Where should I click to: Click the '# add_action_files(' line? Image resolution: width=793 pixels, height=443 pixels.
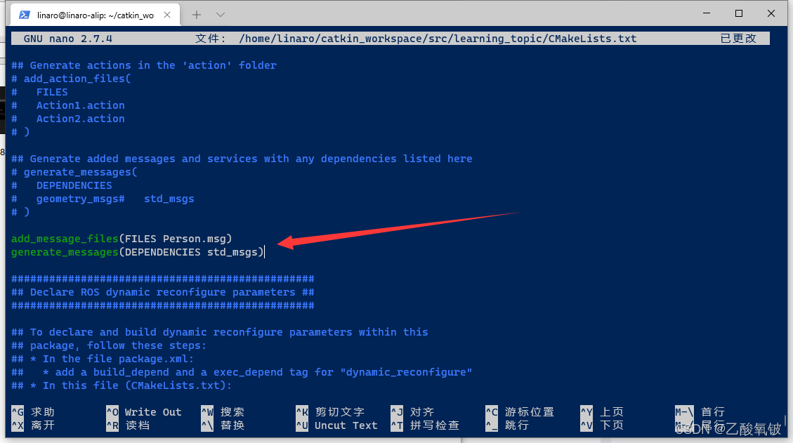pos(71,79)
